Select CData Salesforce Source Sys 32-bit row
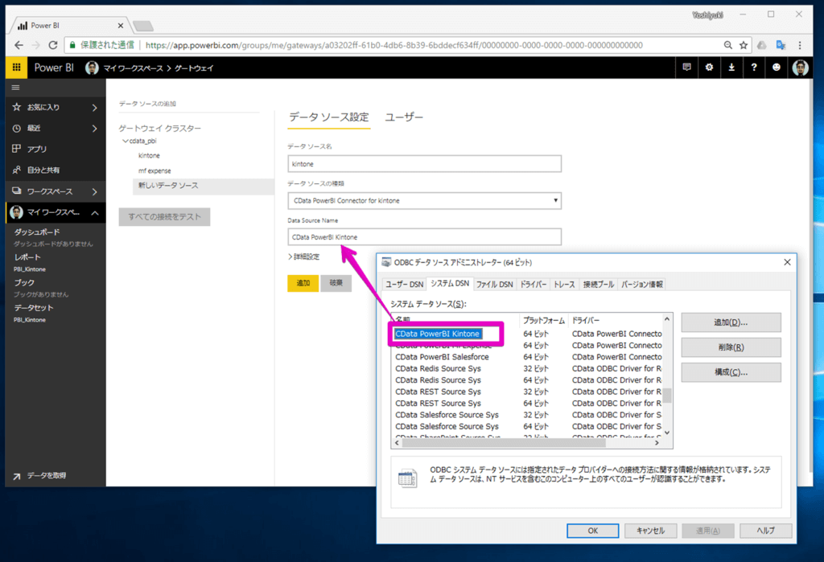824x562 pixels. click(x=528, y=415)
